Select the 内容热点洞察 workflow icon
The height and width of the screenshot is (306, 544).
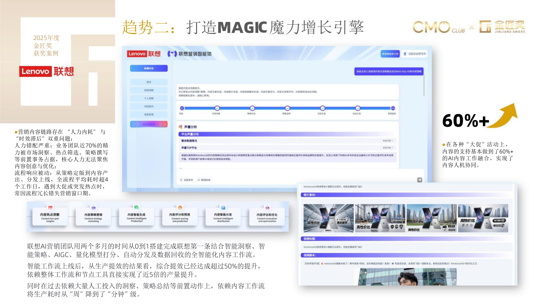pyautogui.click(x=50, y=207)
